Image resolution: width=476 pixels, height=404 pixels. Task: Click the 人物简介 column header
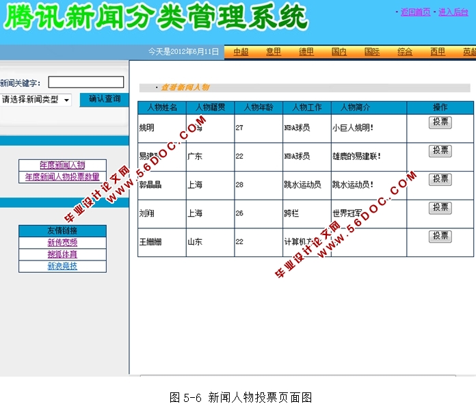tap(369, 107)
